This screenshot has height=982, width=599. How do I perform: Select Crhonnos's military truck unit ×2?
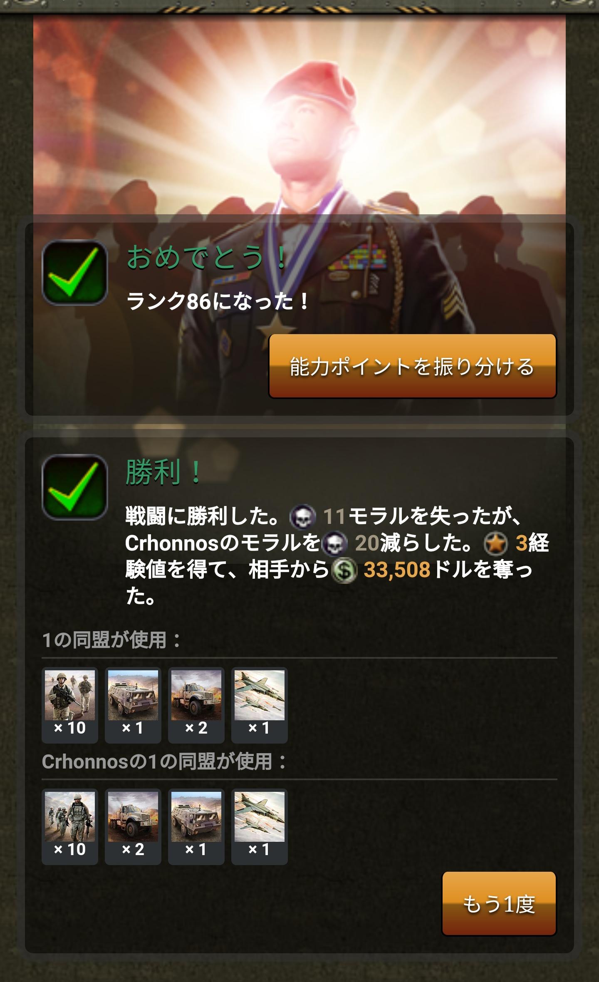133,826
